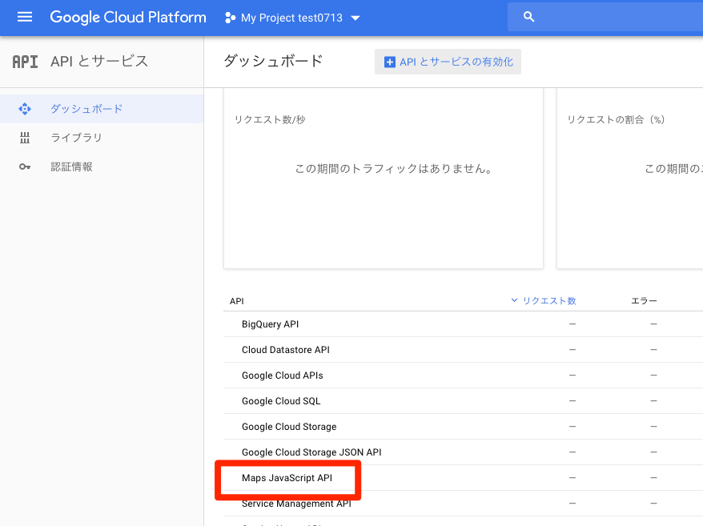Select ダッシュボード in the sidebar
The width and height of the screenshot is (703, 526).
(102, 109)
